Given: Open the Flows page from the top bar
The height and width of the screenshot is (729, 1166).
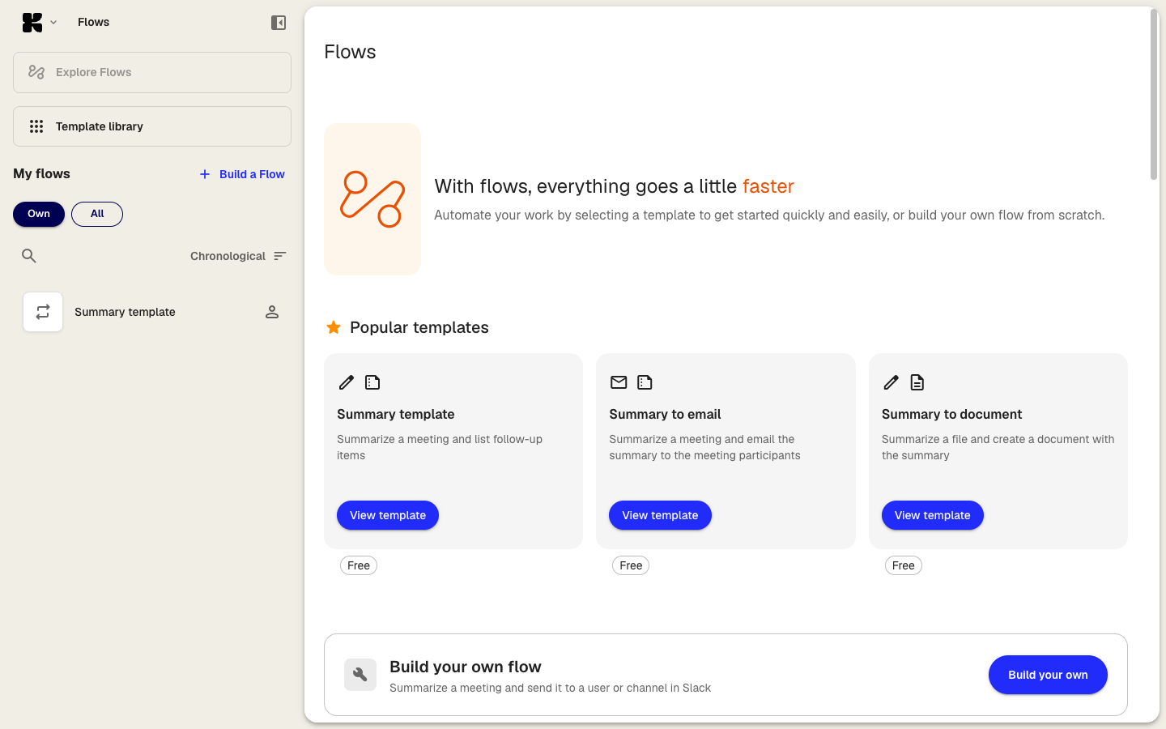Looking at the screenshot, I should pos(92,22).
